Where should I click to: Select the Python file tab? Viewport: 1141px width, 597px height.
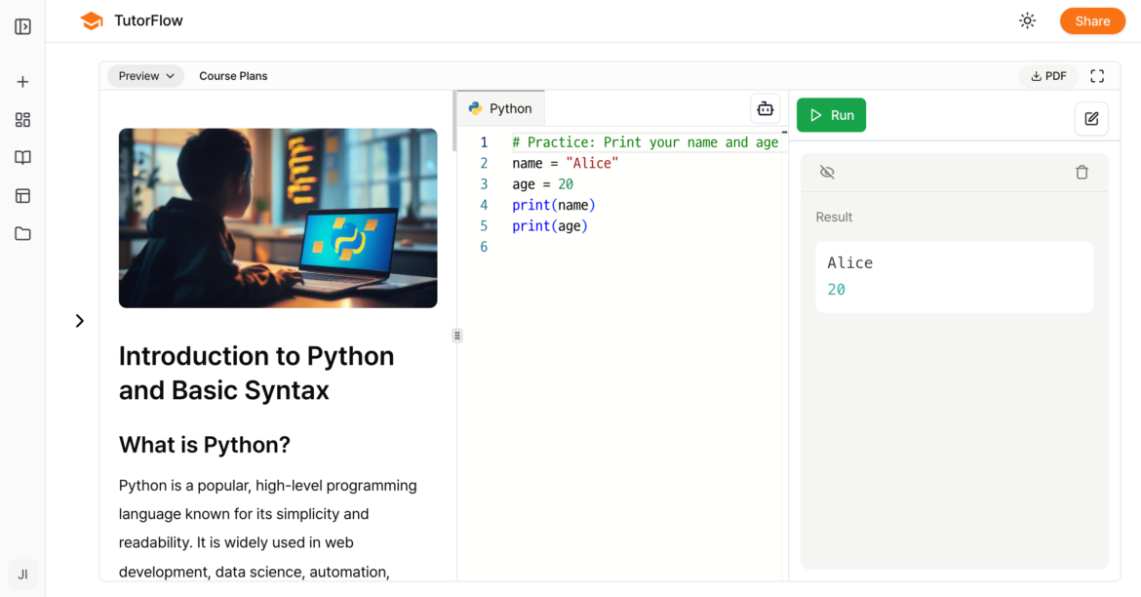500,108
